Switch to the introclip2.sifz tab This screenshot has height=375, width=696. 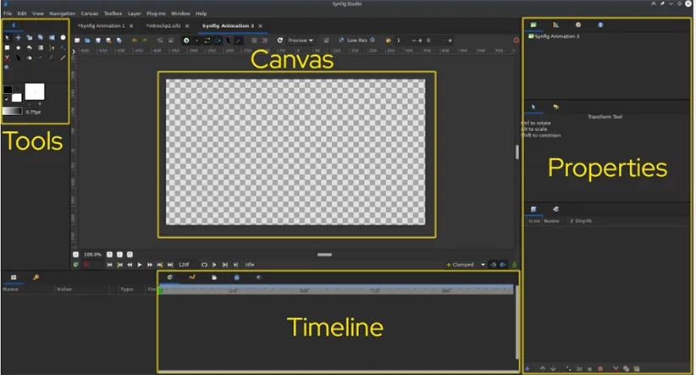[x=163, y=26]
